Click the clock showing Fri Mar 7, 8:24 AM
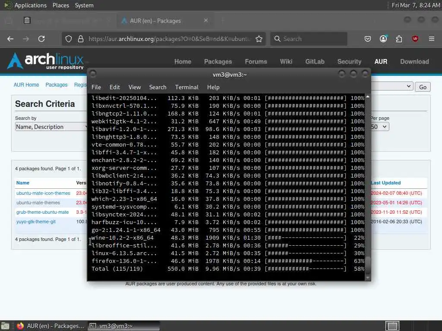 (x=416, y=5)
